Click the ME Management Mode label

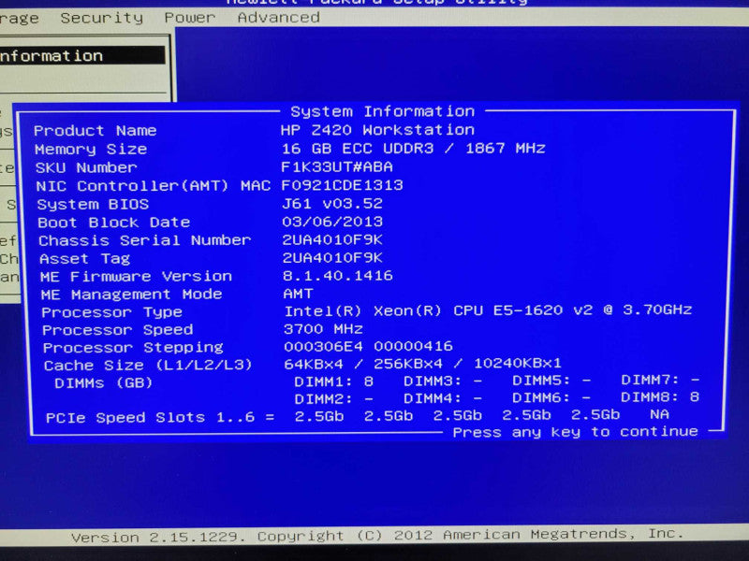coord(131,295)
